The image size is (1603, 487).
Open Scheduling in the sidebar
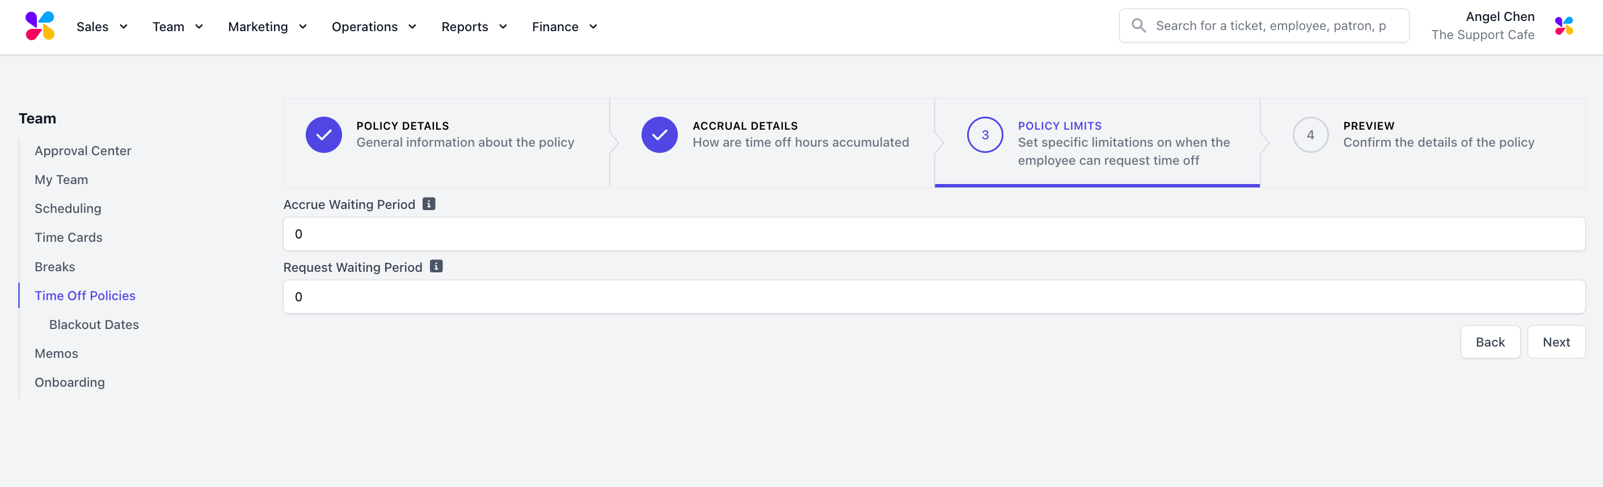tap(68, 209)
